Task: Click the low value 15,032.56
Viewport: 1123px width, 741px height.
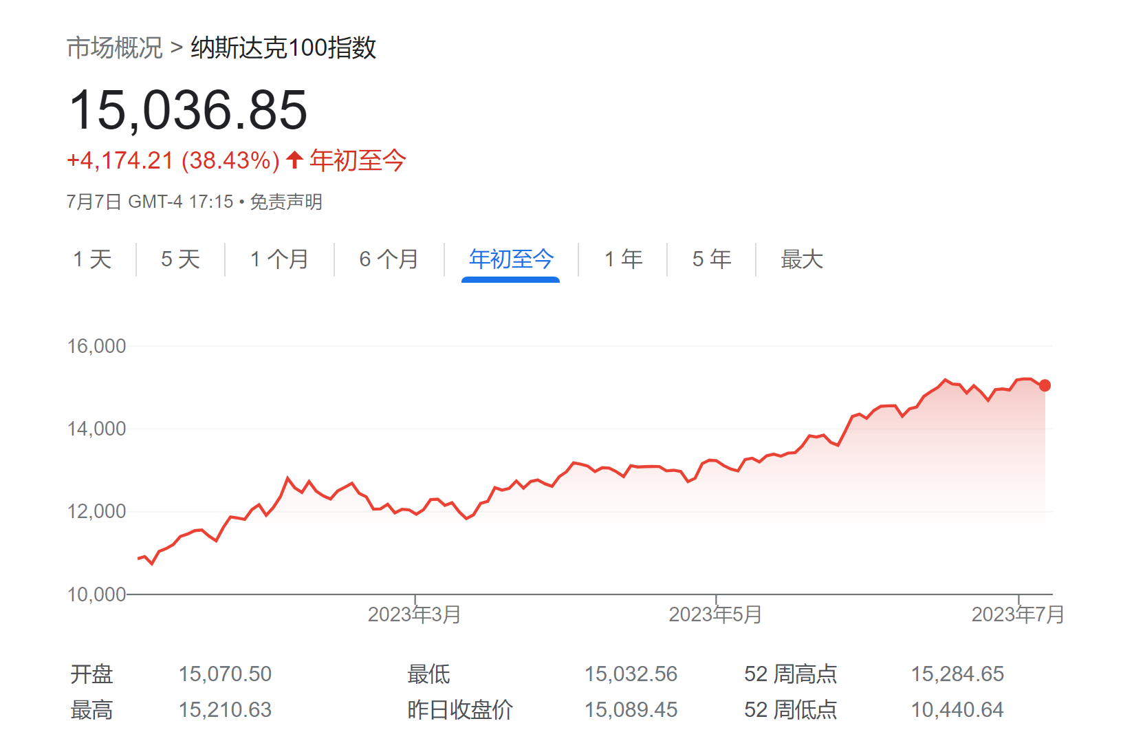Action: [631, 674]
